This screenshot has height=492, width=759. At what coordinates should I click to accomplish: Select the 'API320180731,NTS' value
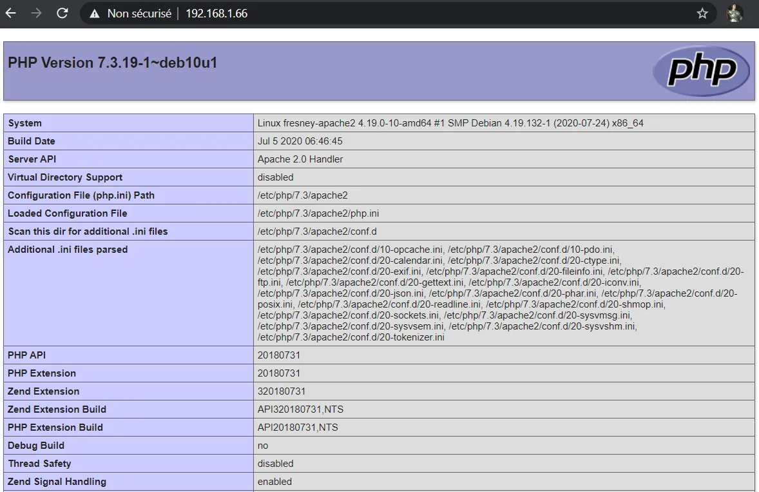300,409
